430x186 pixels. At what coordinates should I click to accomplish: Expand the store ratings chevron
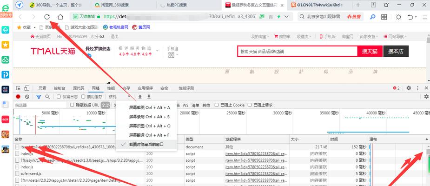click(158, 51)
